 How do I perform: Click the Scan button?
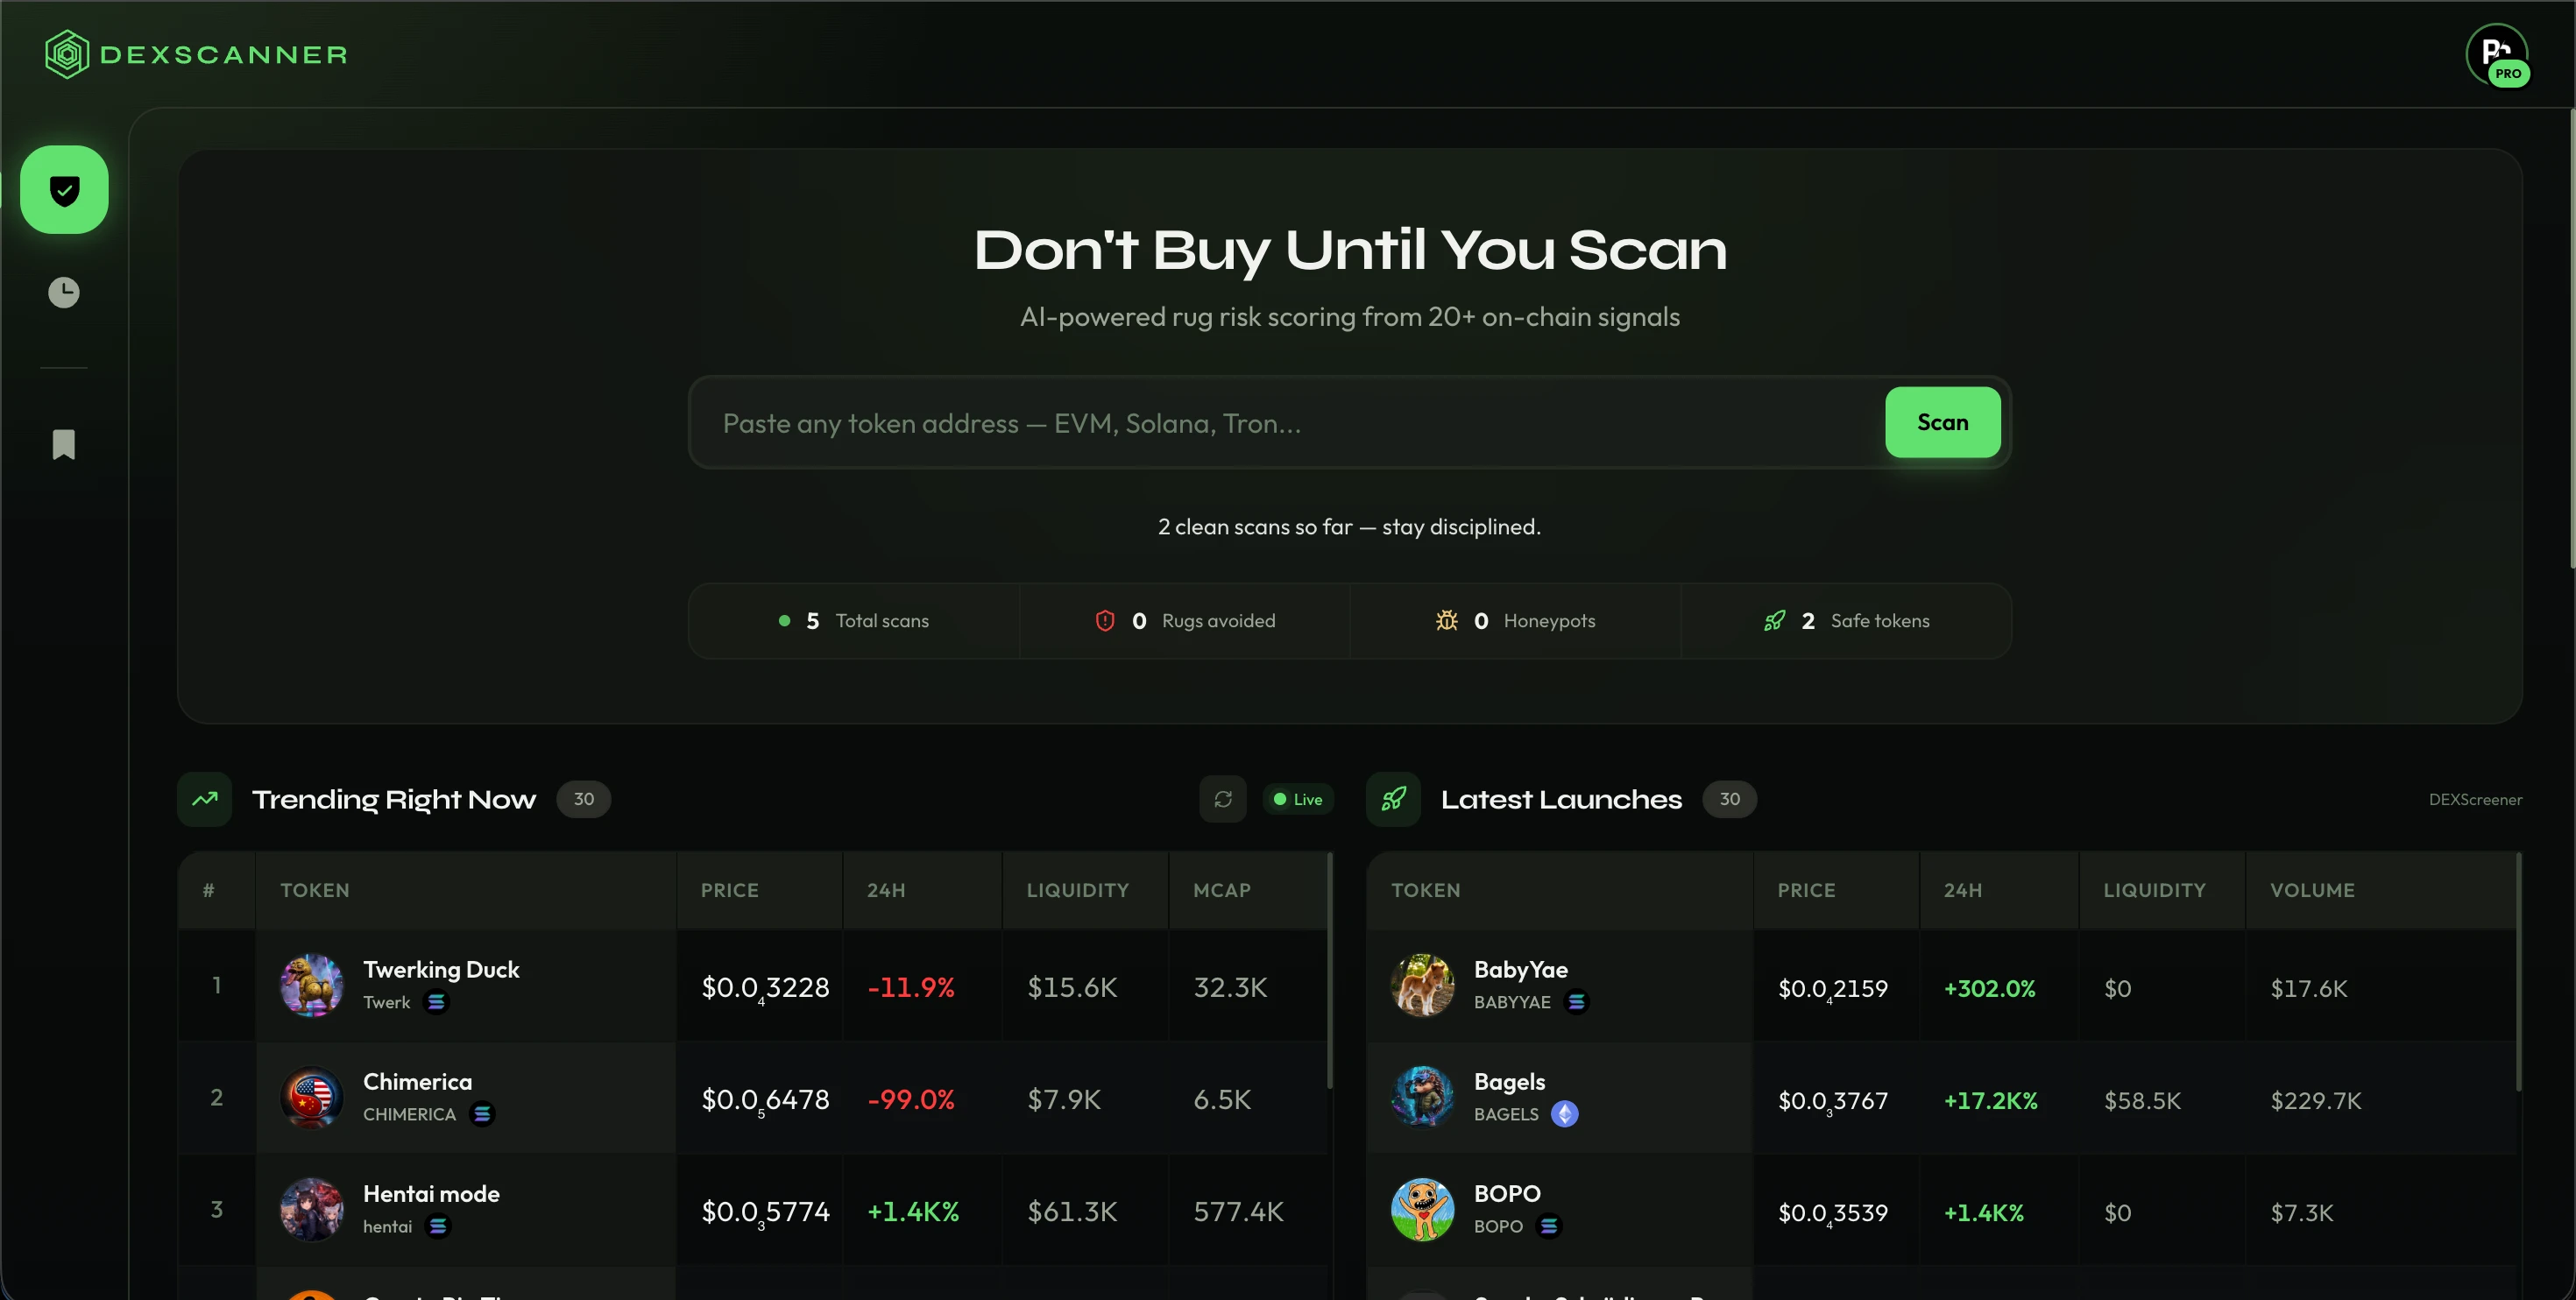pyautogui.click(x=1943, y=422)
